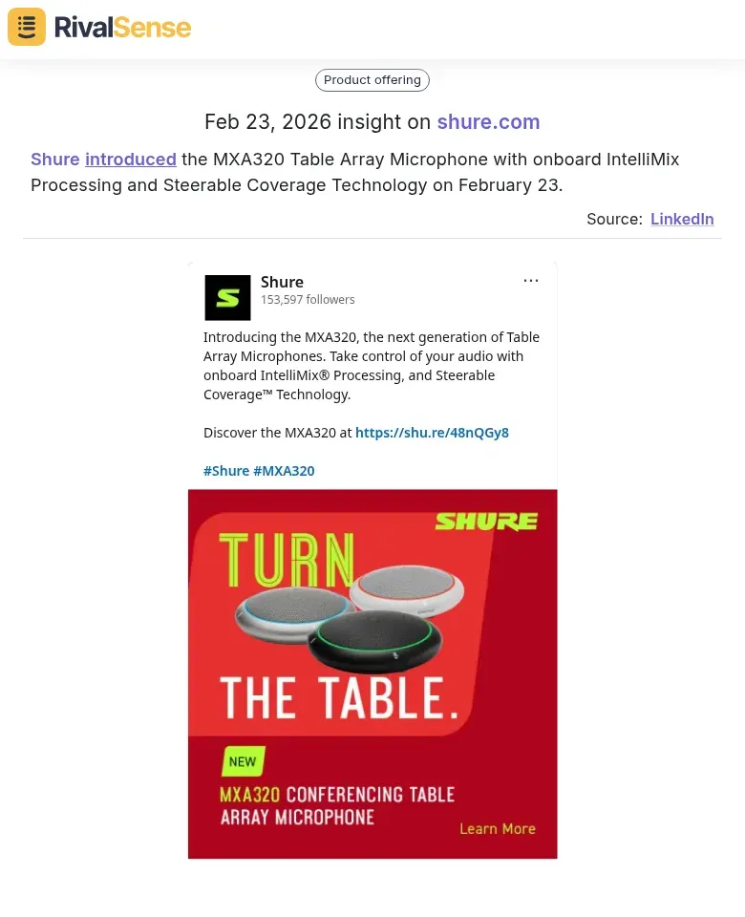
Task: Open the post's three-dot options menu
Action: tap(531, 281)
